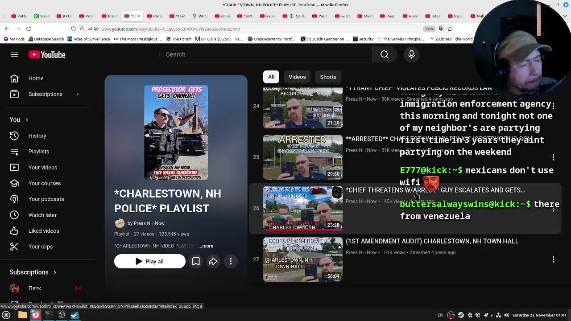Open the YouTube hamburger guide menu
The width and height of the screenshot is (571, 321).
[14, 54]
